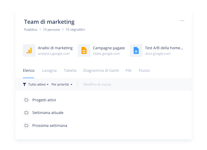Open the Per priorità sort dropdown
The width and height of the screenshot is (207, 150).
62,84
